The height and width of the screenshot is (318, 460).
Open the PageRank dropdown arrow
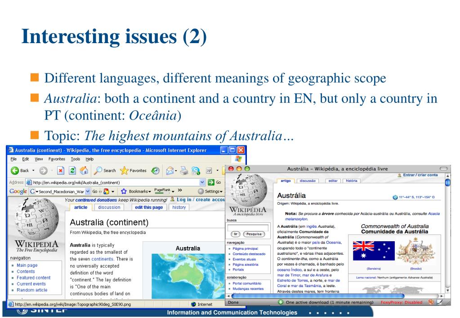tap(173, 191)
